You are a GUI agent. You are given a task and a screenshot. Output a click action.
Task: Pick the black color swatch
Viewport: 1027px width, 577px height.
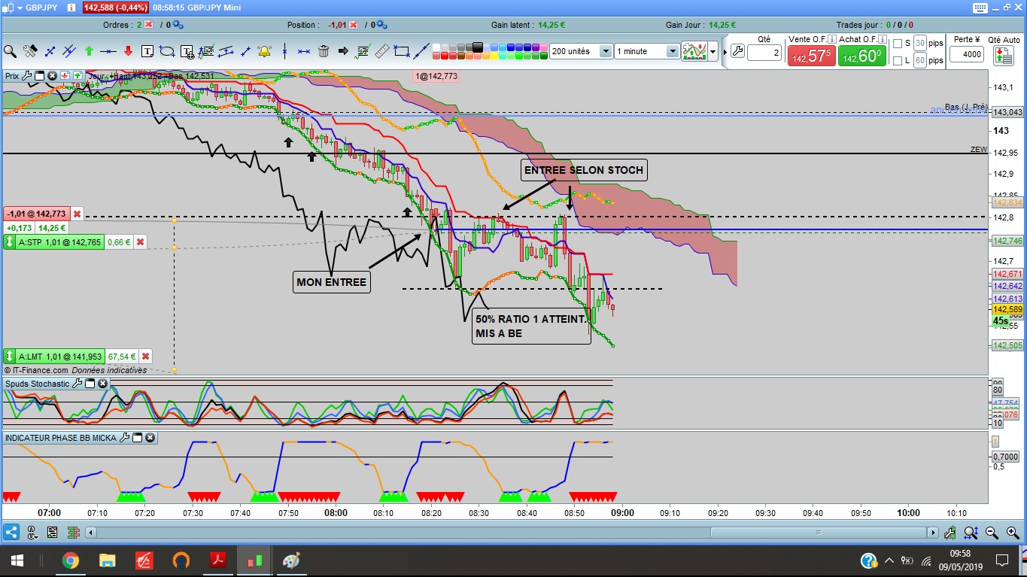click(479, 47)
